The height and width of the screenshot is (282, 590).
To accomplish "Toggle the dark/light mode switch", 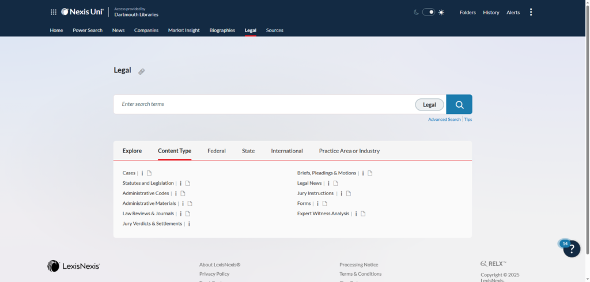I will click(429, 12).
